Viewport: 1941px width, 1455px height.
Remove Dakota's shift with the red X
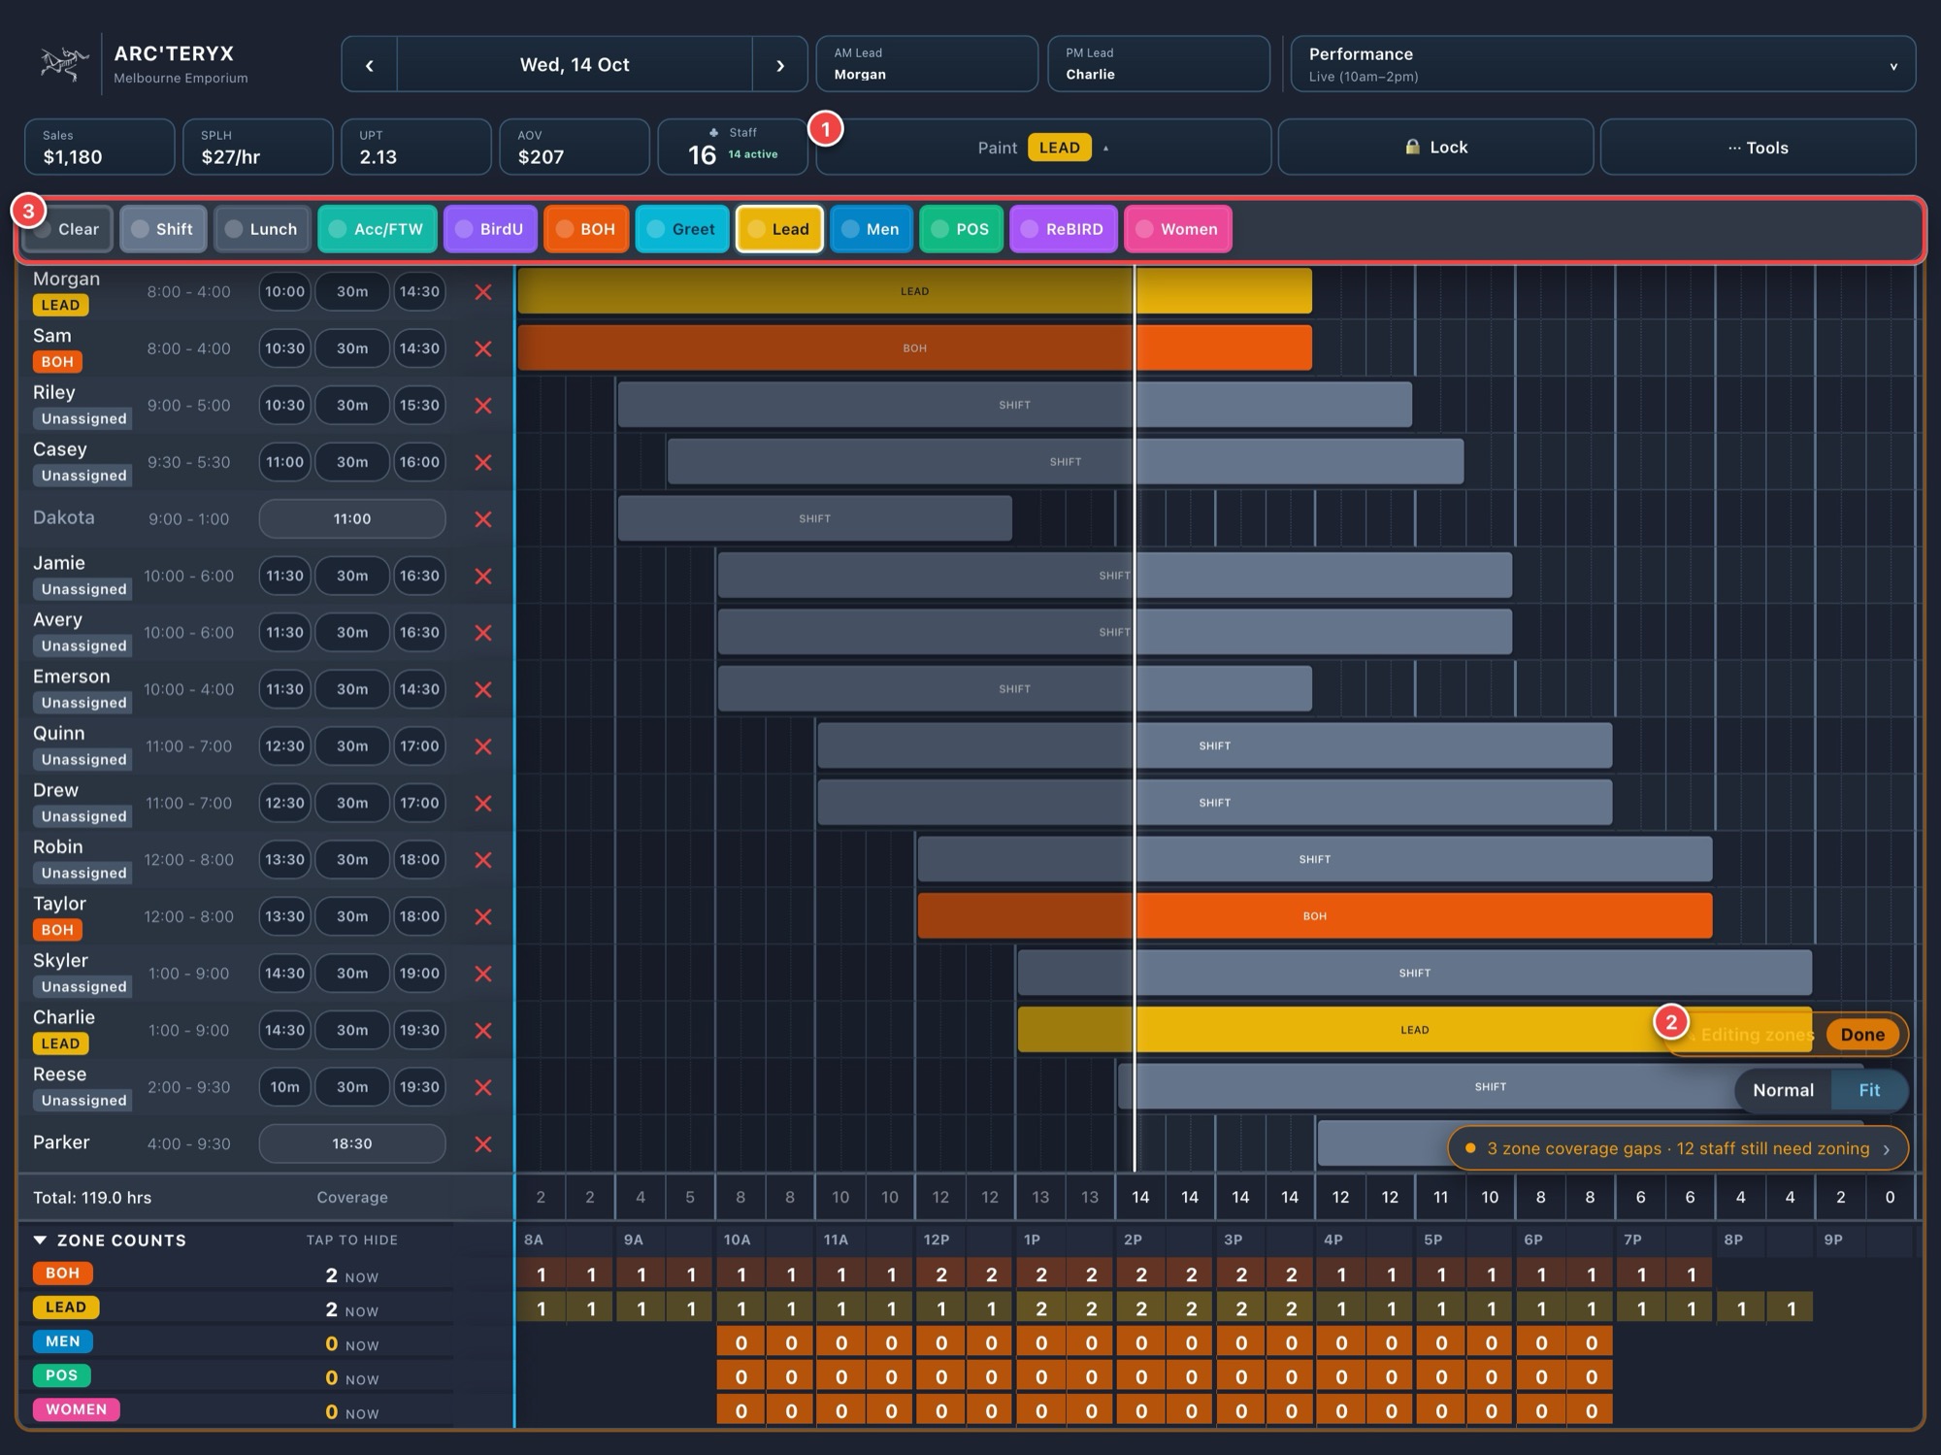pyautogui.click(x=482, y=519)
